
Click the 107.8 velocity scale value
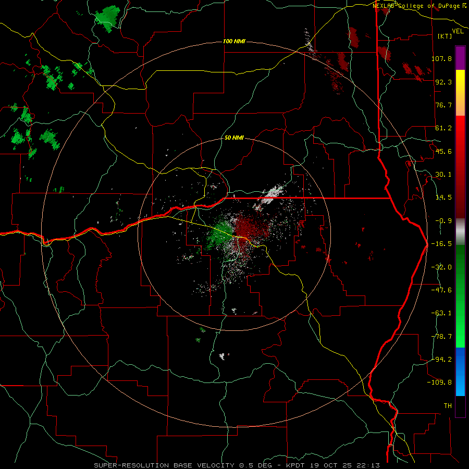(441, 58)
